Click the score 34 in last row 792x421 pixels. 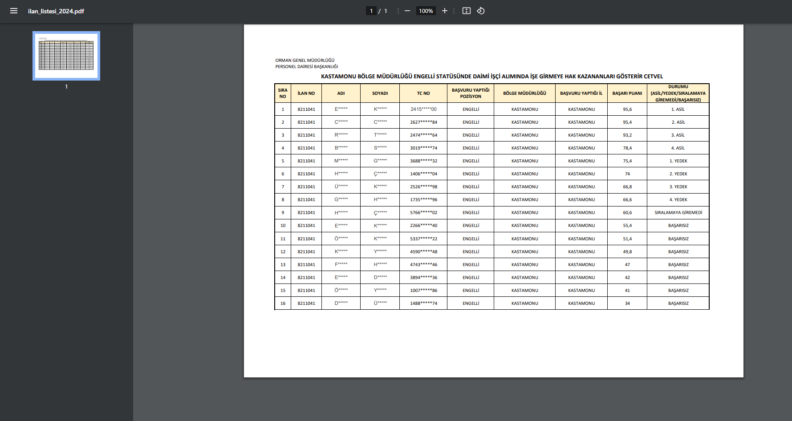point(627,303)
